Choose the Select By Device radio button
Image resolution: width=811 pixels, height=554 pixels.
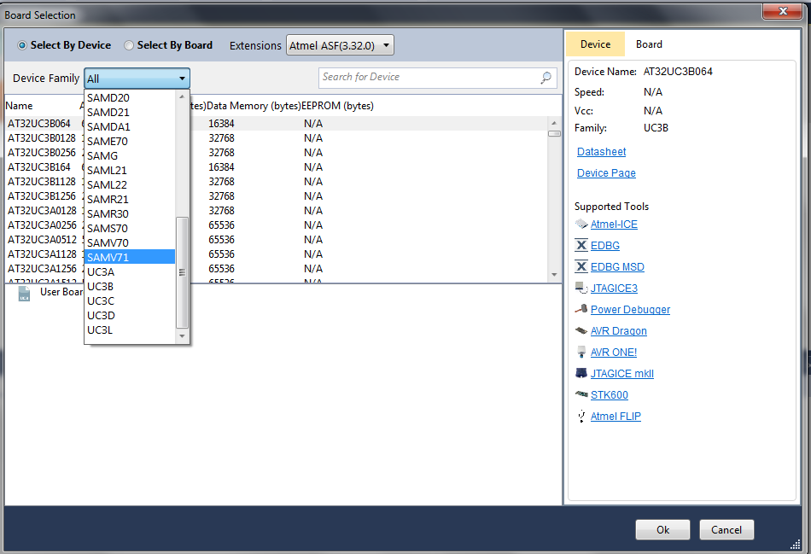pos(22,45)
